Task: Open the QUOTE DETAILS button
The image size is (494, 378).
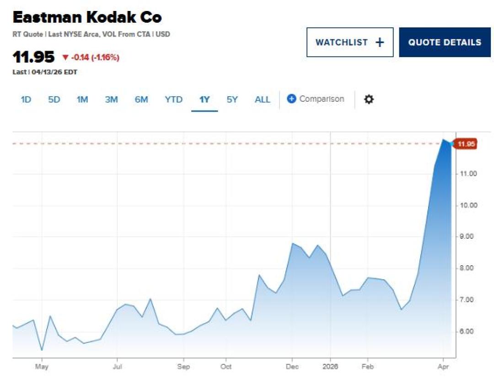Action: (445, 42)
